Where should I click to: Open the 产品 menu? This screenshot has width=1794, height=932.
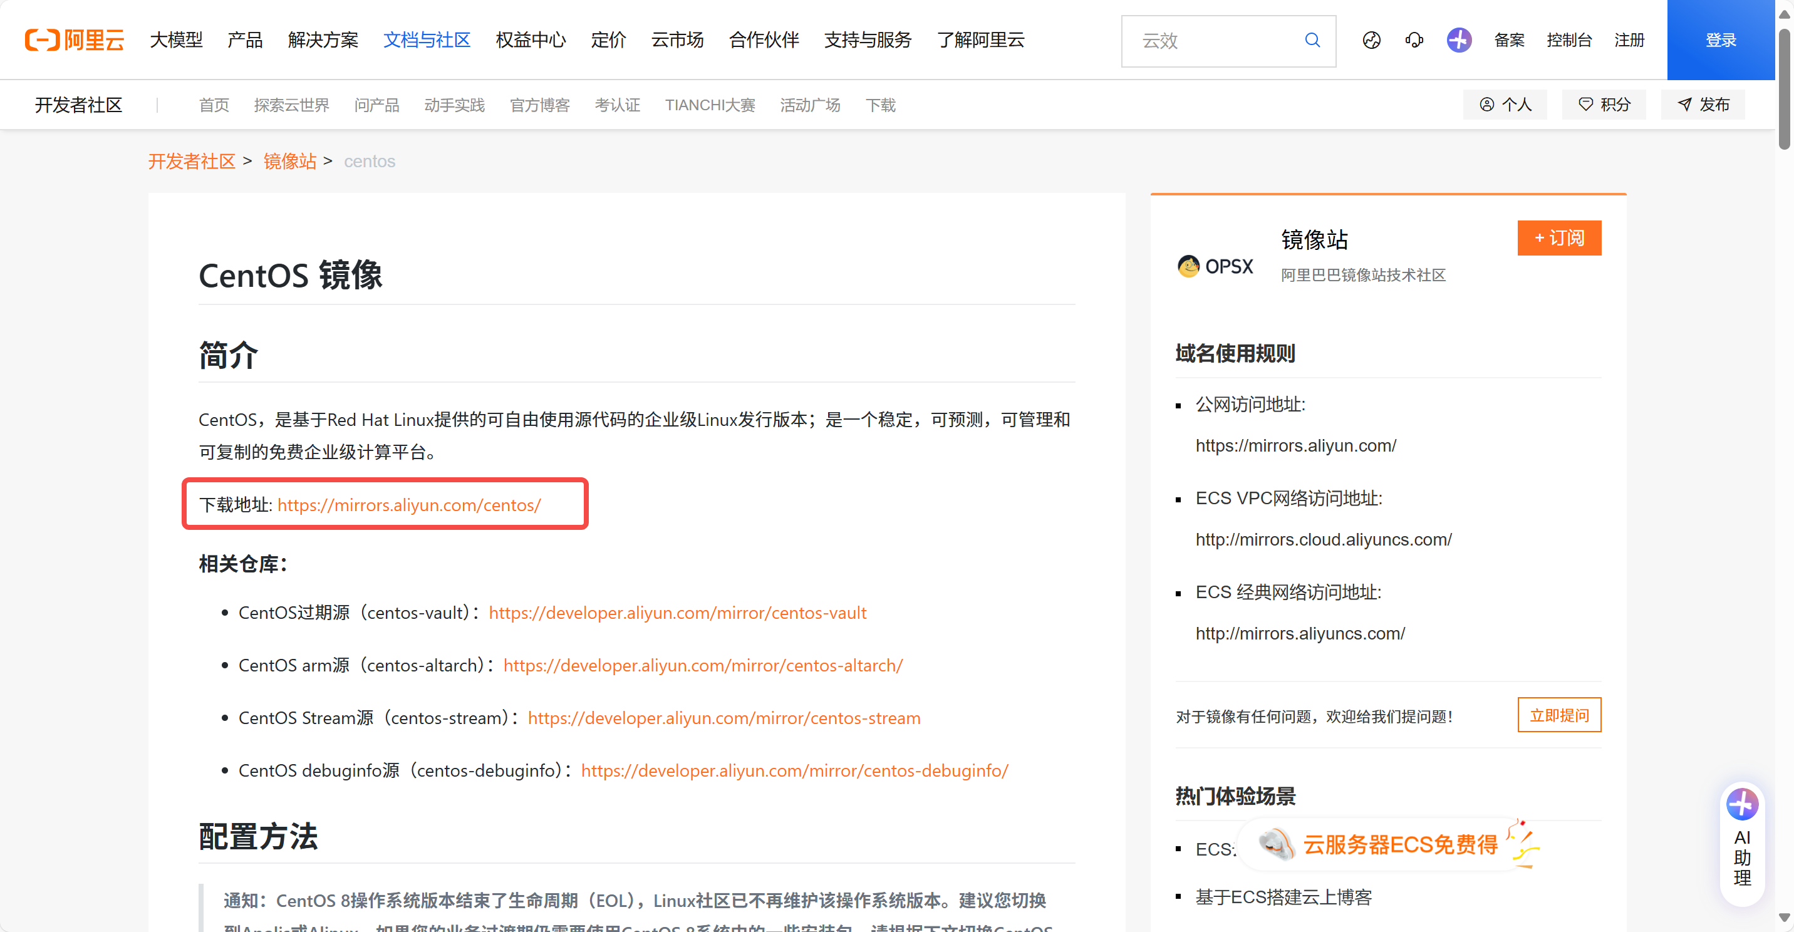click(x=245, y=41)
